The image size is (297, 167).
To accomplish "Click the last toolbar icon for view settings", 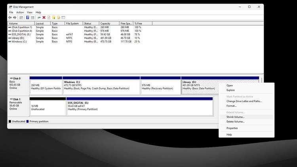I will (x=63, y=17).
